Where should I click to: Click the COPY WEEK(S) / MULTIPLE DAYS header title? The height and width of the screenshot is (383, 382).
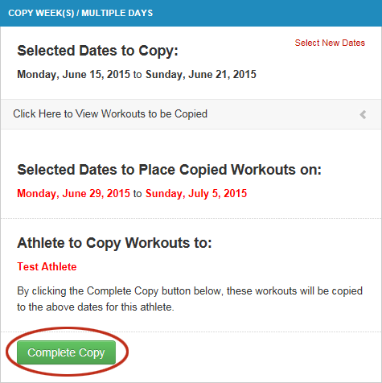tap(80, 13)
